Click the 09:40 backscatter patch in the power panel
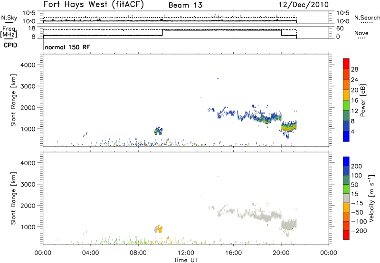The height and width of the screenshot is (263, 380). click(x=158, y=131)
